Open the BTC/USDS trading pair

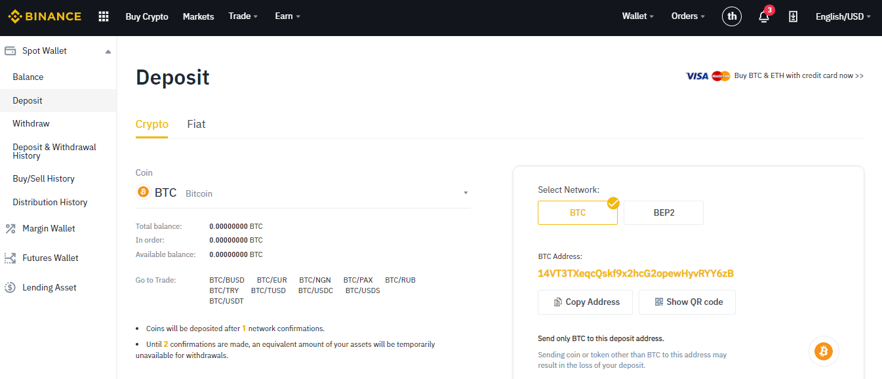(363, 290)
